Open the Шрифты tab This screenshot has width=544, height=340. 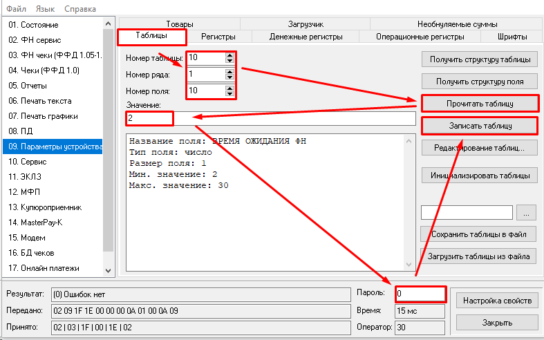(512, 36)
